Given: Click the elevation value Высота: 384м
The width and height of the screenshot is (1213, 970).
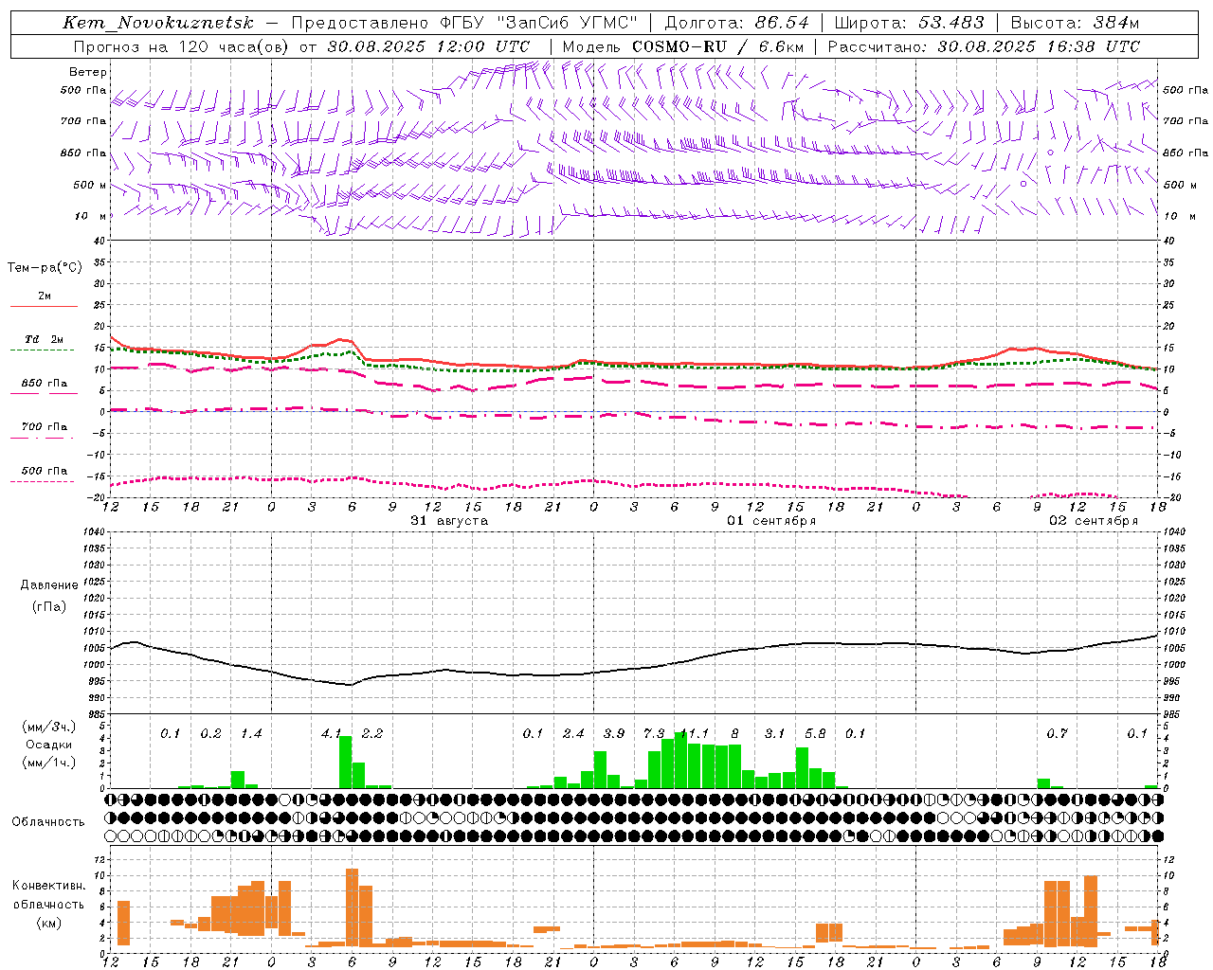Looking at the screenshot, I should tap(1075, 23).
